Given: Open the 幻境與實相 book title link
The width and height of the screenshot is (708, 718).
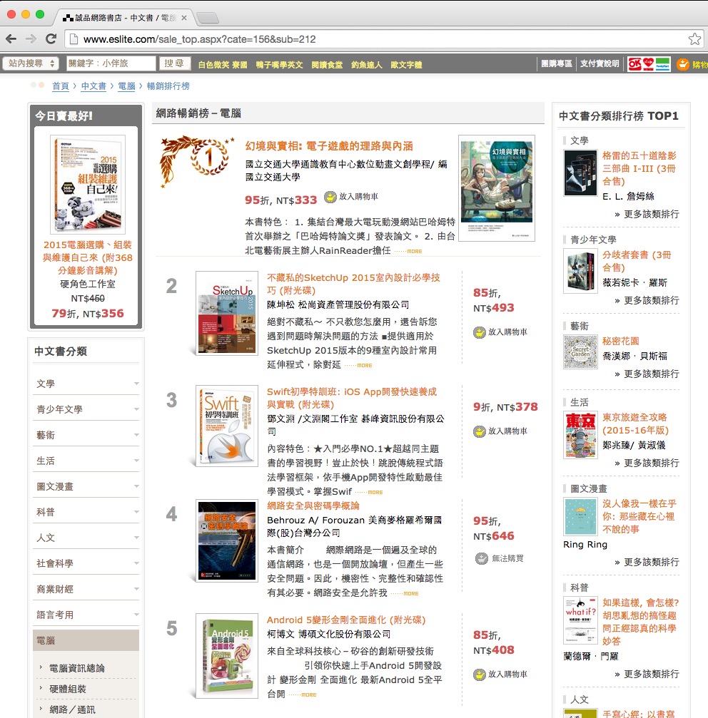Looking at the screenshot, I should [328, 146].
